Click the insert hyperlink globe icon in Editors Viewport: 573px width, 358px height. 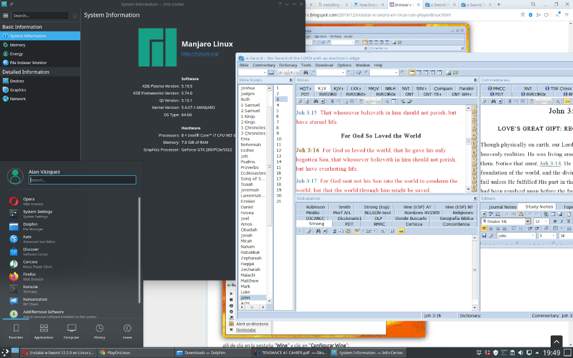pyautogui.click(x=546, y=214)
